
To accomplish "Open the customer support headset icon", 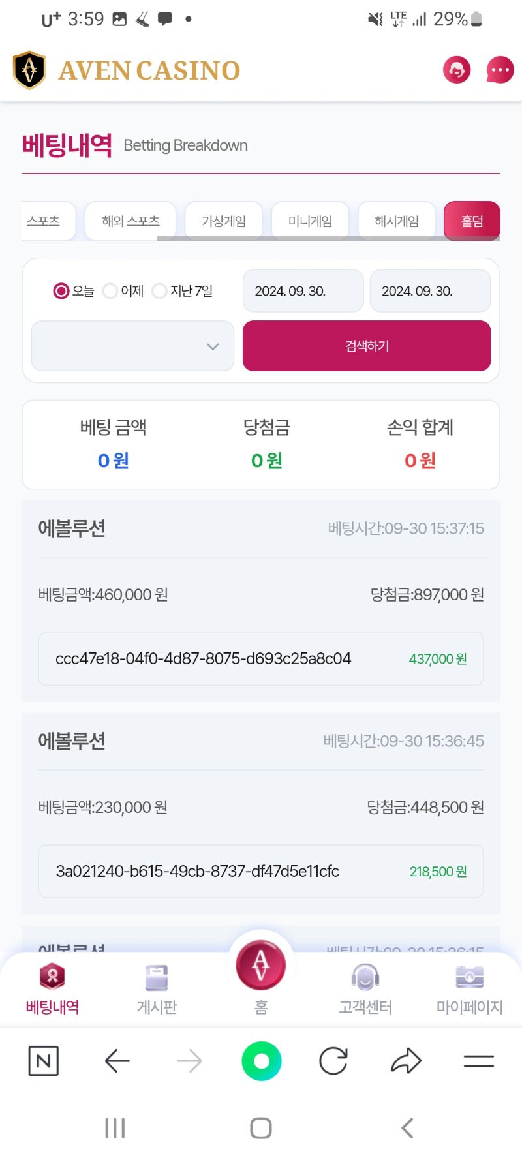I will coord(457,69).
